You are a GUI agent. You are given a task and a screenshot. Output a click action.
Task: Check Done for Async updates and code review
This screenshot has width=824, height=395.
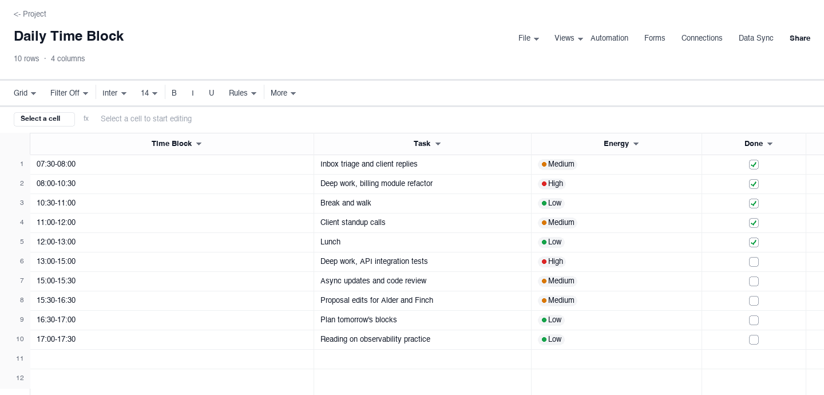click(754, 282)
